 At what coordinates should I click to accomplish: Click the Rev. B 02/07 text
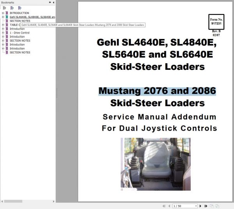[216, 33]
